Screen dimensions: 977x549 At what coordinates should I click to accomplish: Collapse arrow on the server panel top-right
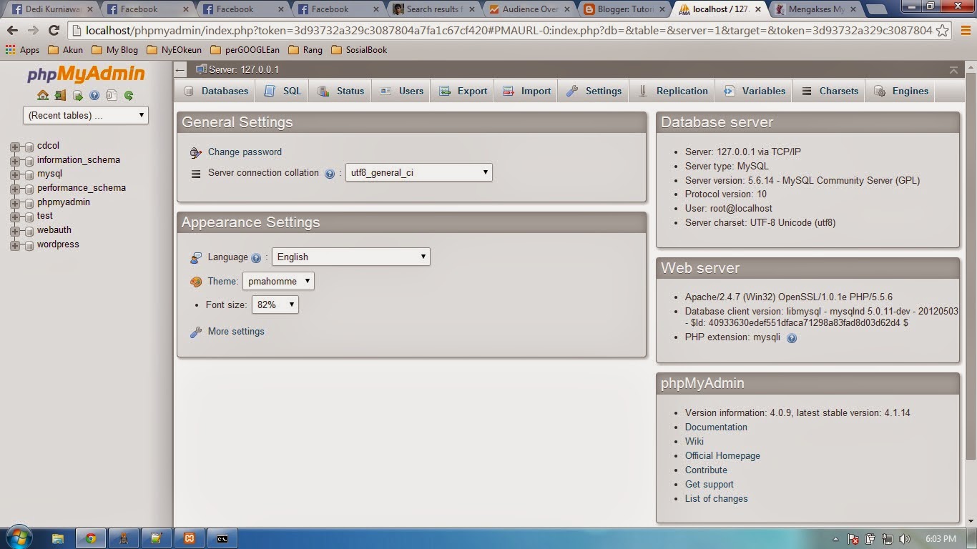954,70
